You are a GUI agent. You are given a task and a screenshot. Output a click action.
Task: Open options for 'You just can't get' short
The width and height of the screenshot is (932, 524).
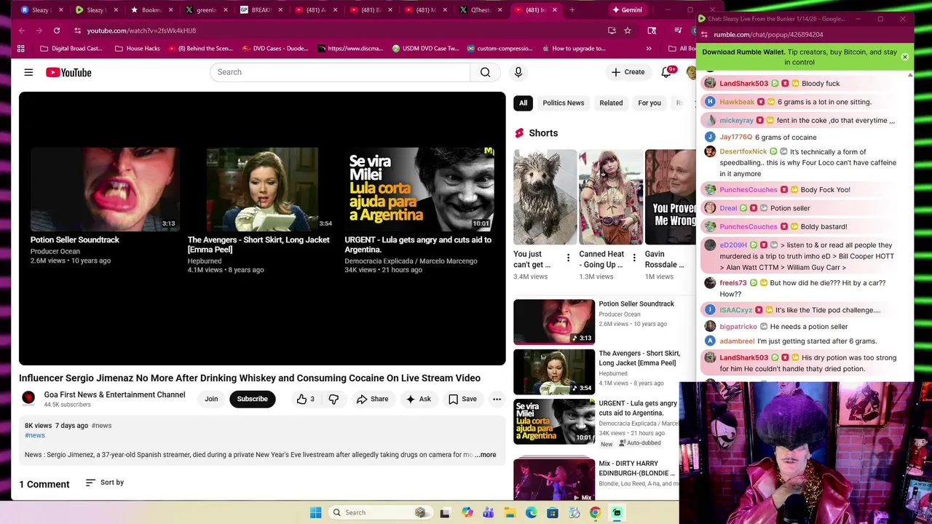(x=568, y=258)
